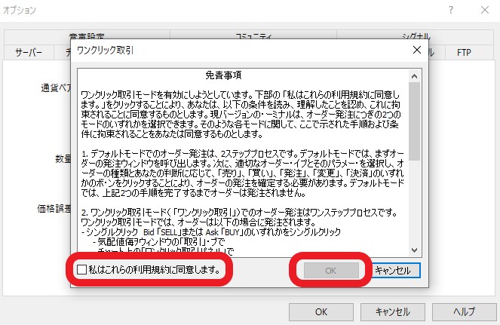Image resolution: width=500 pixels, height=325 pixels.
Task: Click scroll-down arrow of disclaimer text
Action: tap(414, 250)
